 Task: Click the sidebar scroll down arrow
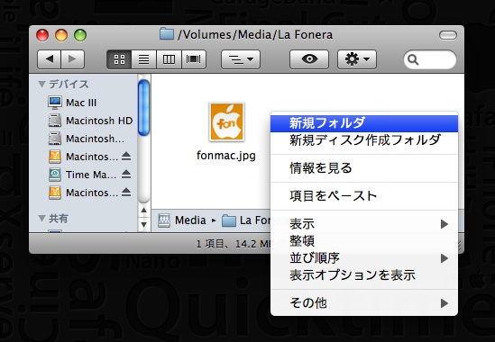click(143, 224)
